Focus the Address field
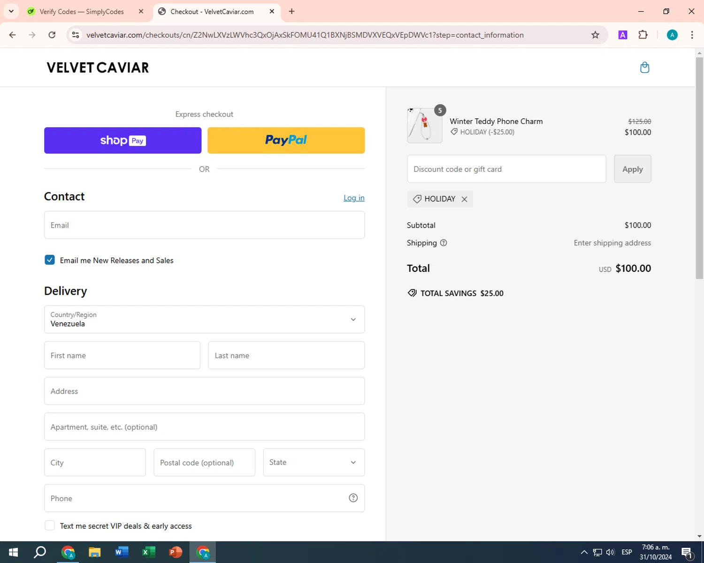This screenshot has width=704, height=563. pyautogui.click(x=204, y=391)
